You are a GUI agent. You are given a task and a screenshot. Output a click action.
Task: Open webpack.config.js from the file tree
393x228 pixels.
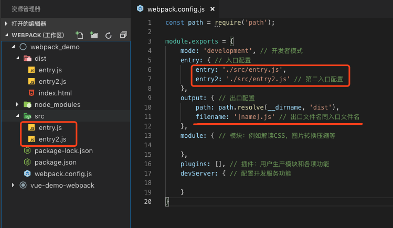(x=63, y=173)
